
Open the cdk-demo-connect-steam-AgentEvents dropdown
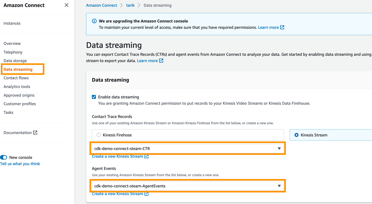tap(188, 186)
